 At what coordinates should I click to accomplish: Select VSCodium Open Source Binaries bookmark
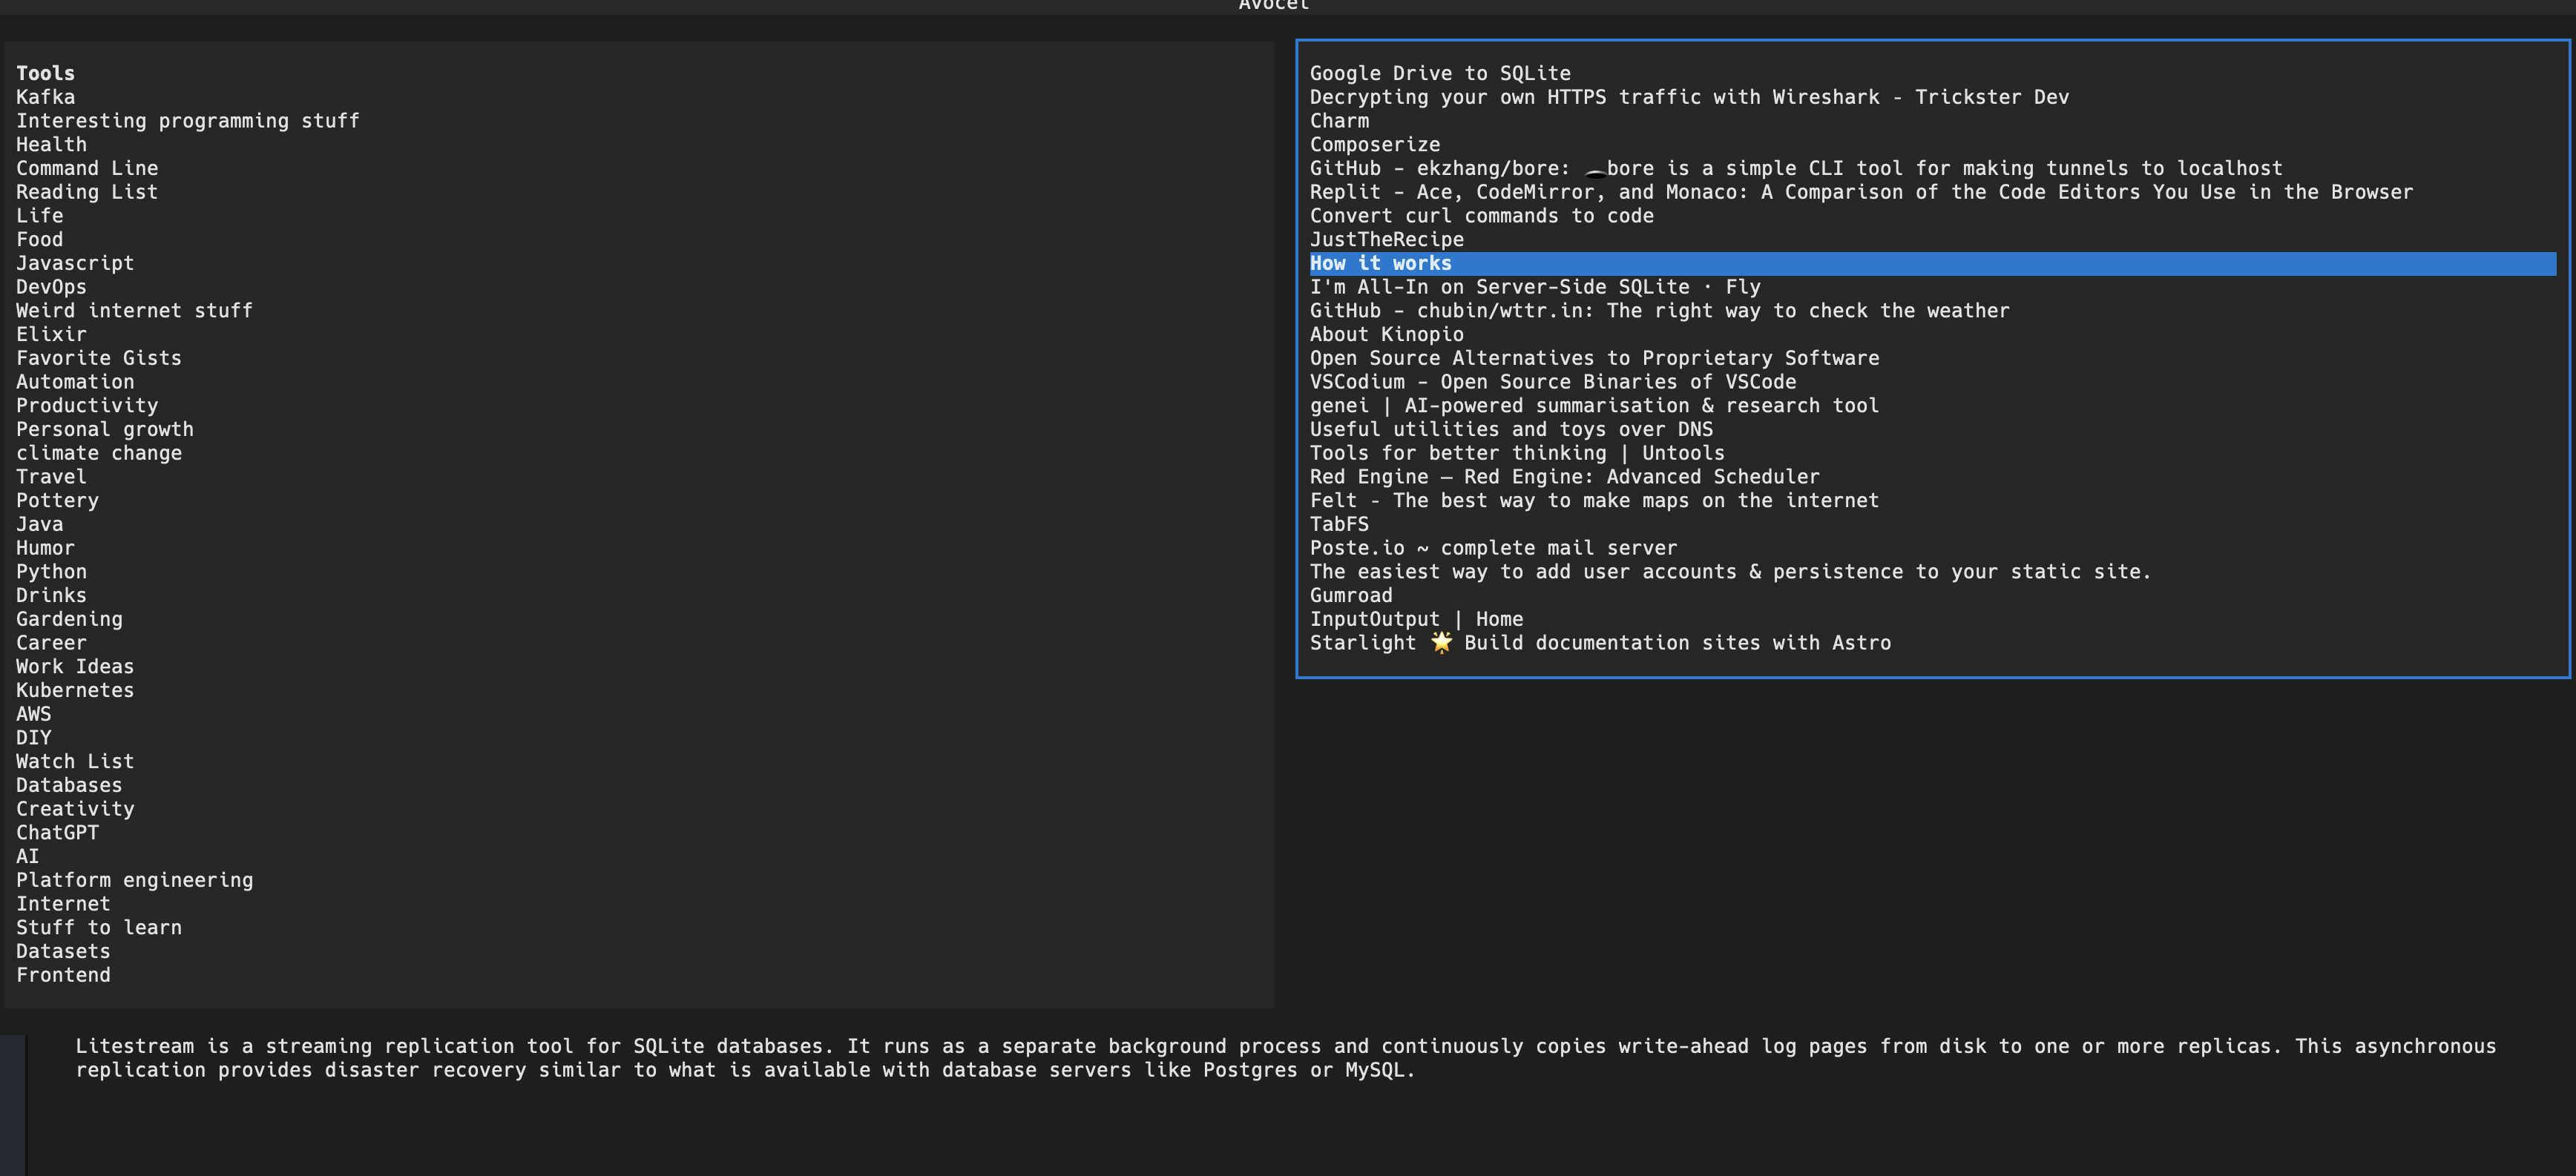pos(1552,382)
